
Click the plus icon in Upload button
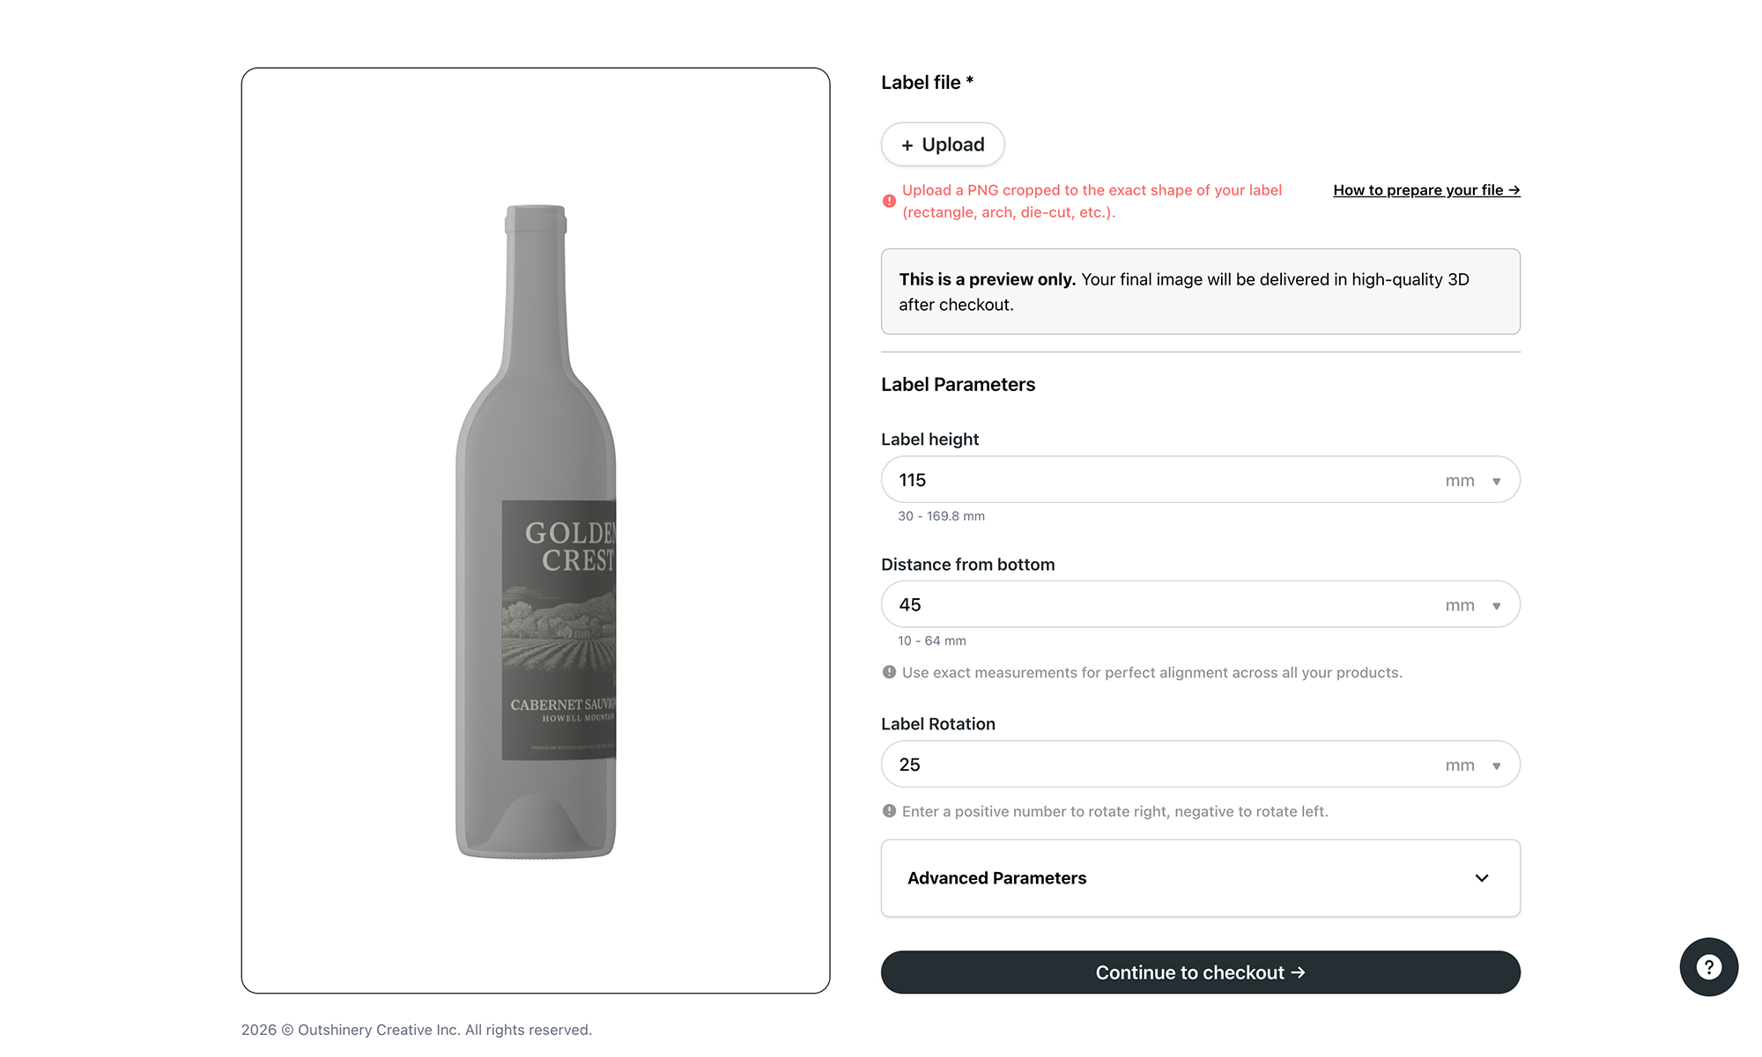click(x=907, y=145)
